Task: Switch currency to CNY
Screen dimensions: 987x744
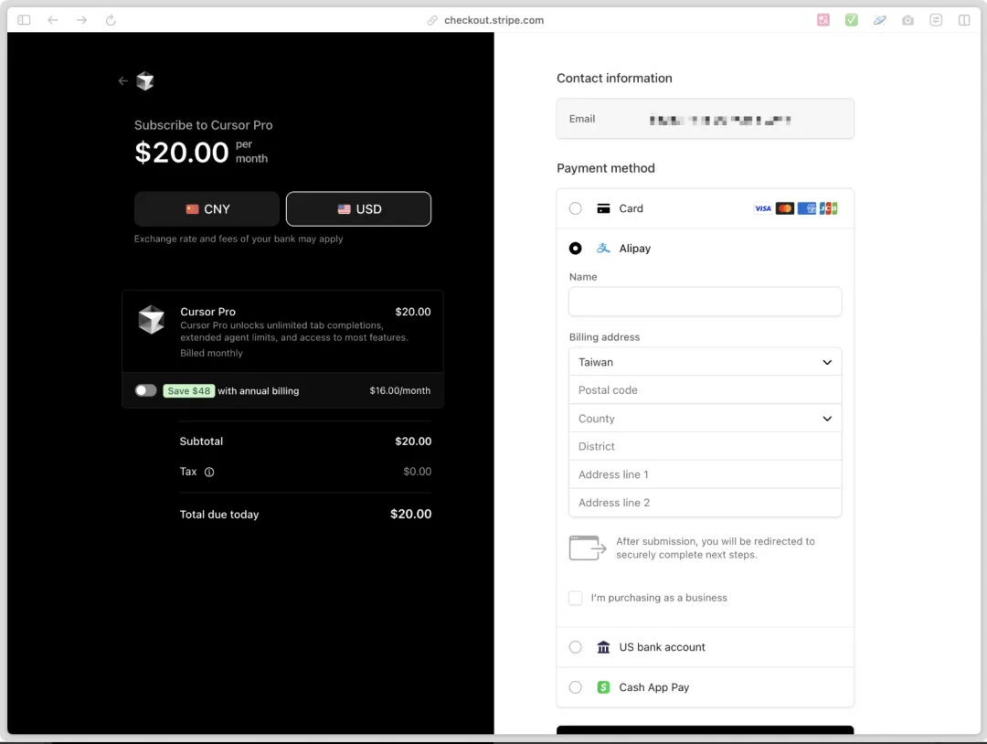Action: (x=207, y=209)
